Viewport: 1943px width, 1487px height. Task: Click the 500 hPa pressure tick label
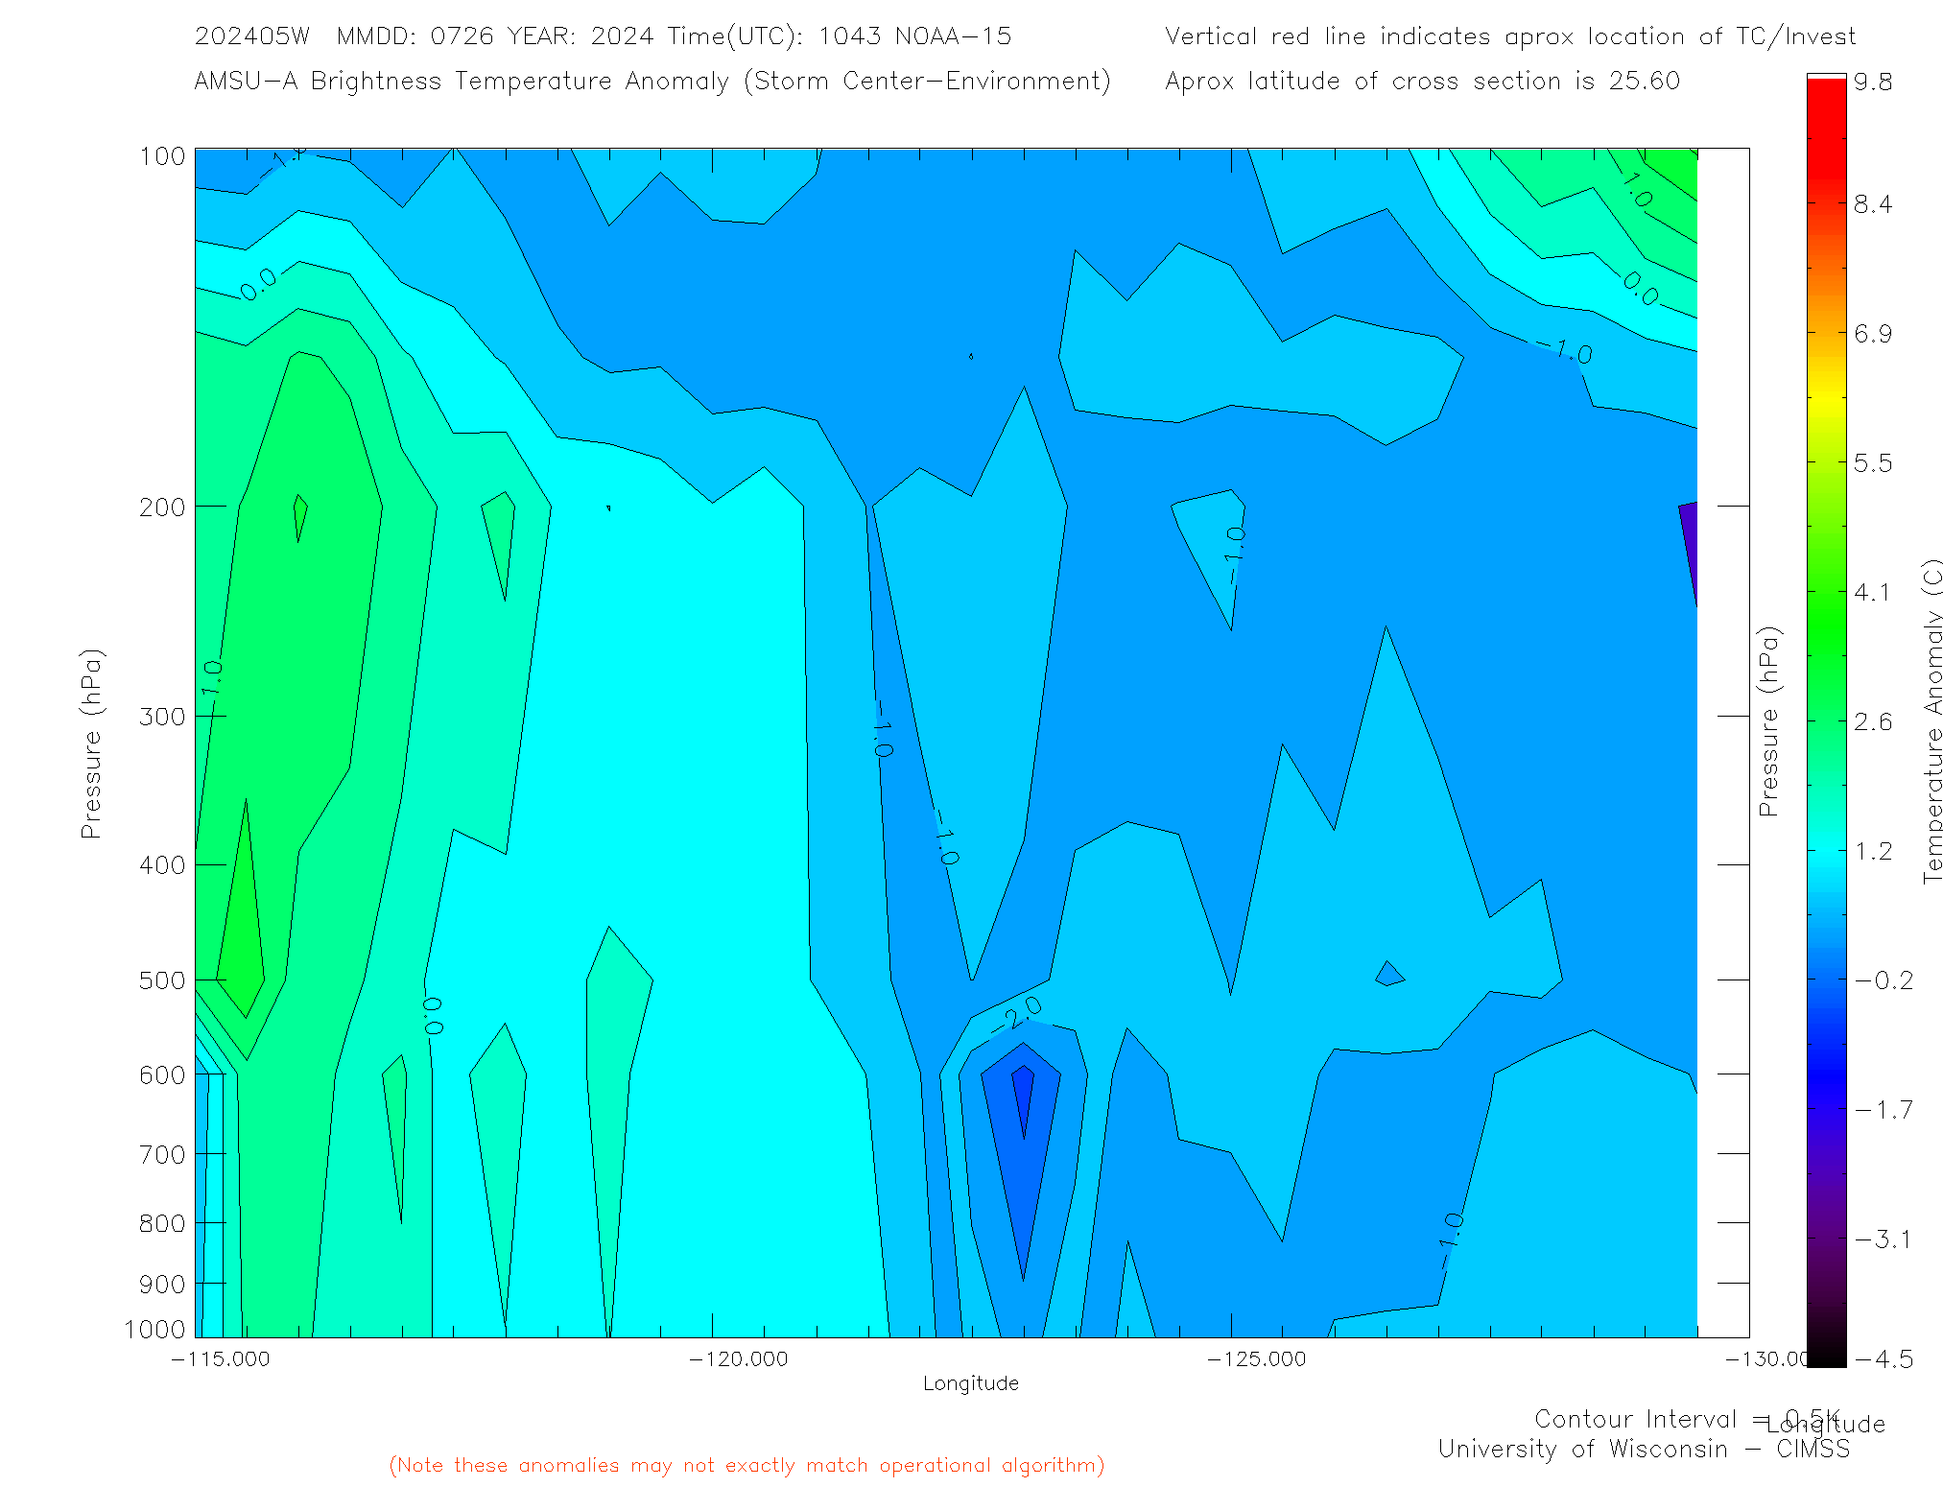[162, 980]
